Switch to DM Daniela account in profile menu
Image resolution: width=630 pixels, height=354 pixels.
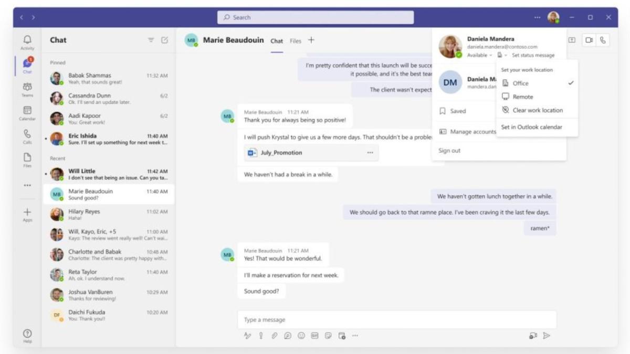(x=465, y=82)
